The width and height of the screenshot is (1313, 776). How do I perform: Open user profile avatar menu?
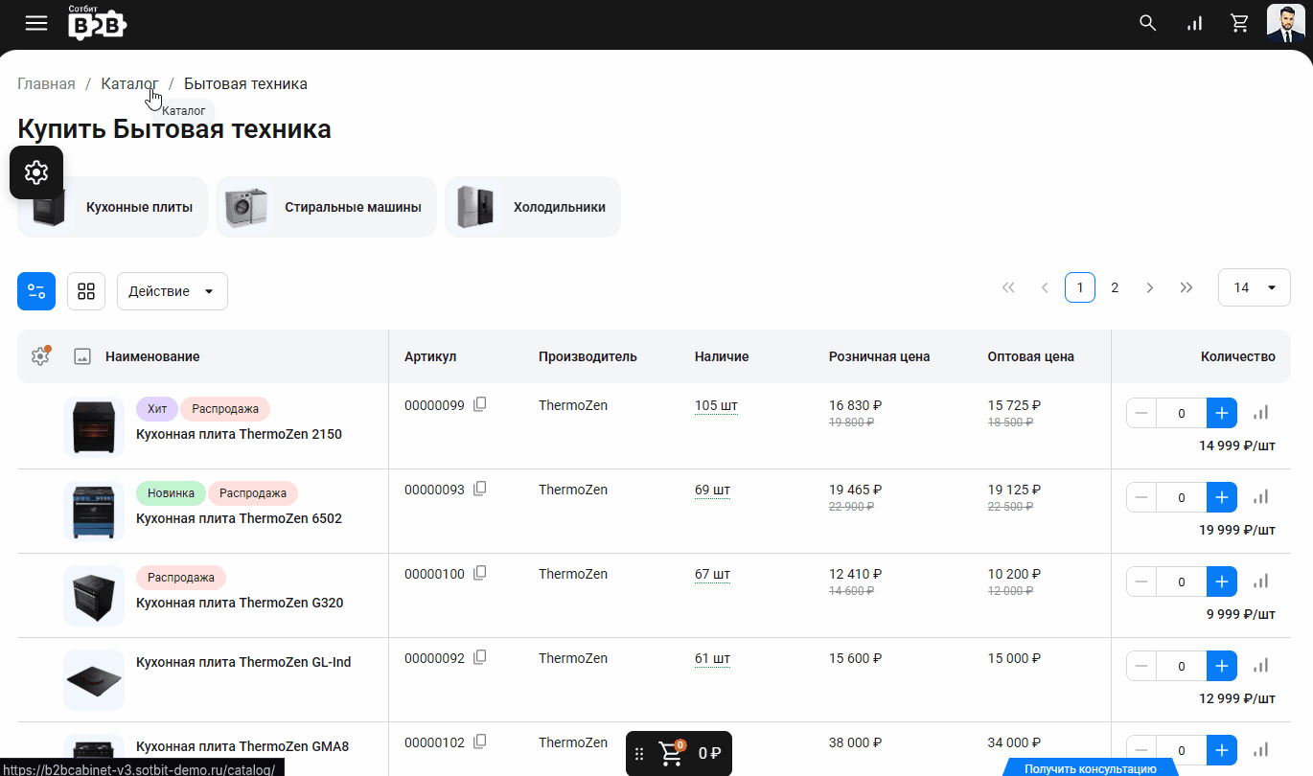click(x=1285, y=23)
